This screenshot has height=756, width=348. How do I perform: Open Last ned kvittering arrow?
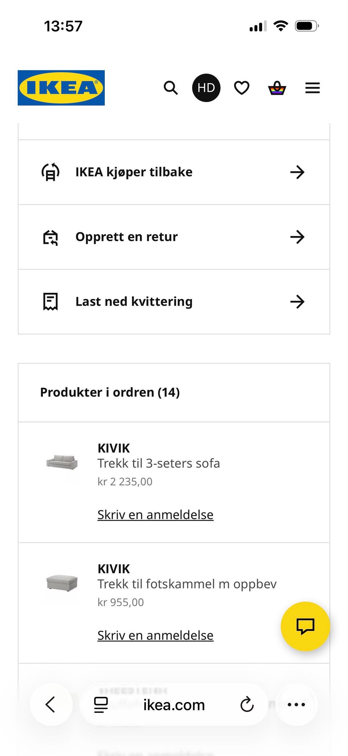tap(297, 302)
